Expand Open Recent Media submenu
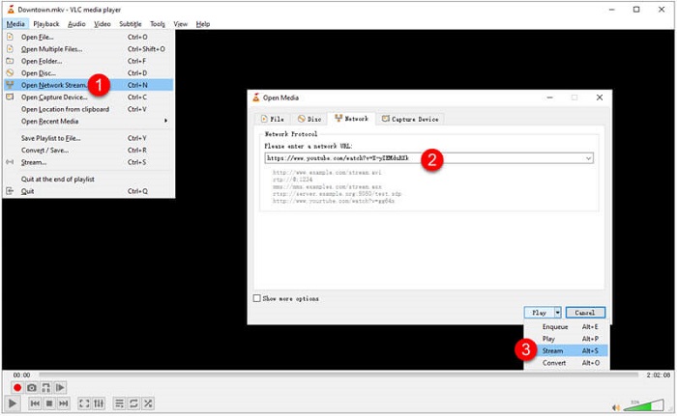Screen dimensions: 677x416 coord(89,122)
